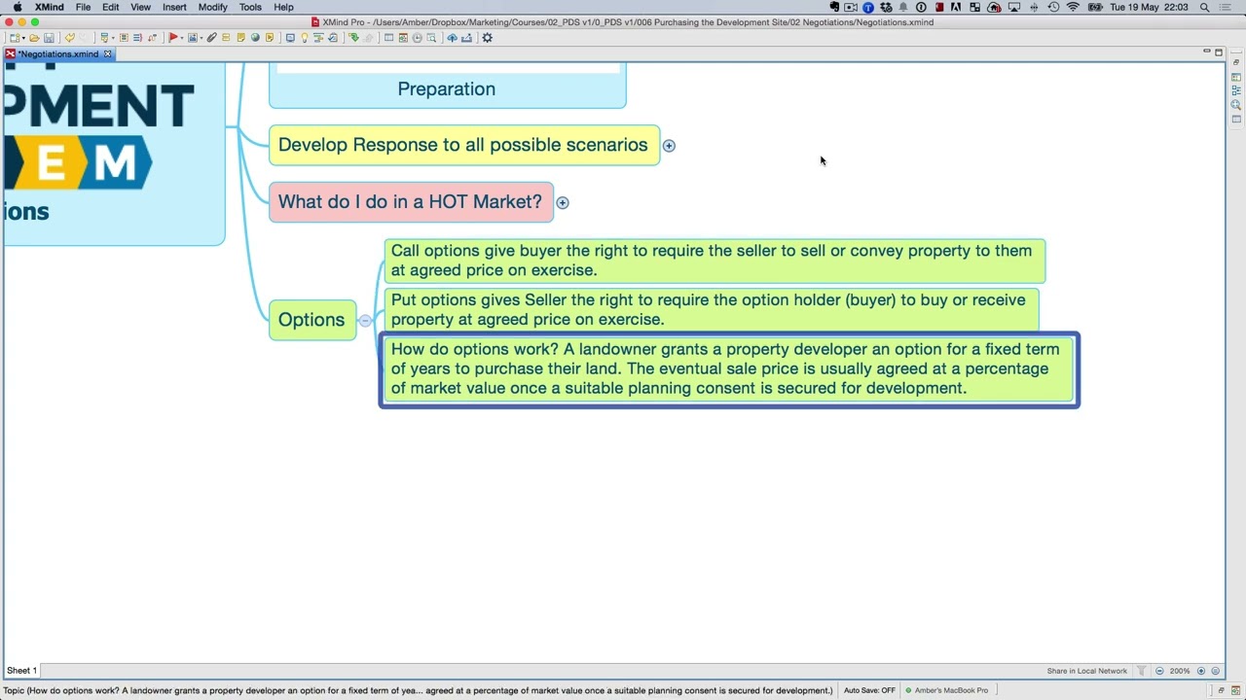Open Spotlight search in menu bar
The width and height of the screenshot is (1246, 700).
[1205, 7]
